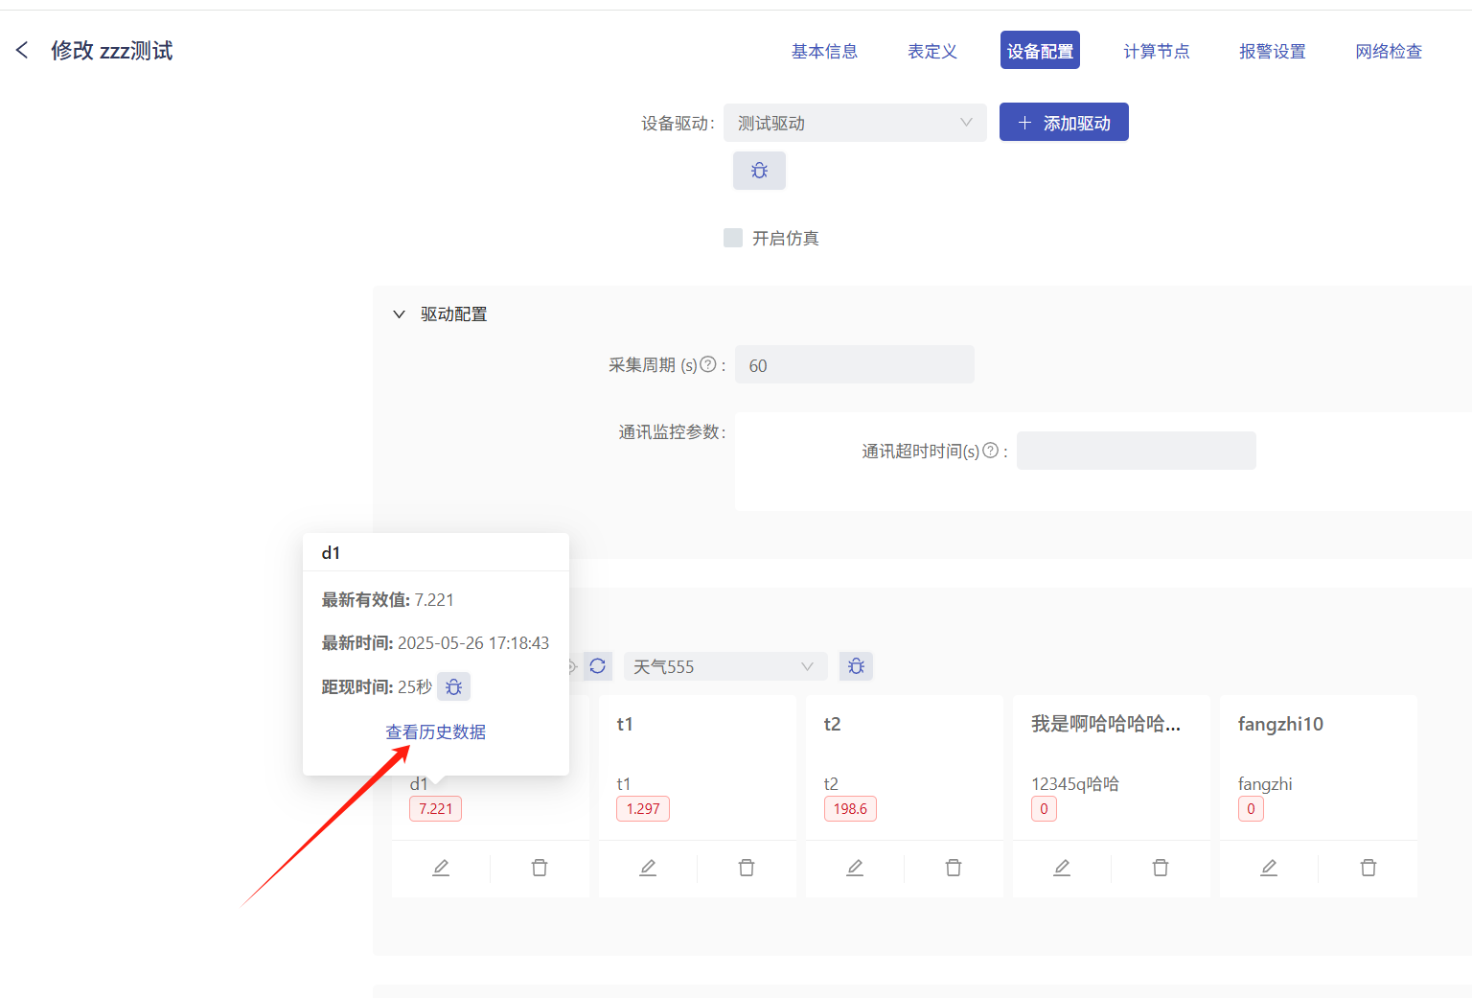Screen dimensions: 1472x998
Task: Edit the fangzhi10 card with pencil icon
Action: pyautogui.click(x=1269, y=868)
